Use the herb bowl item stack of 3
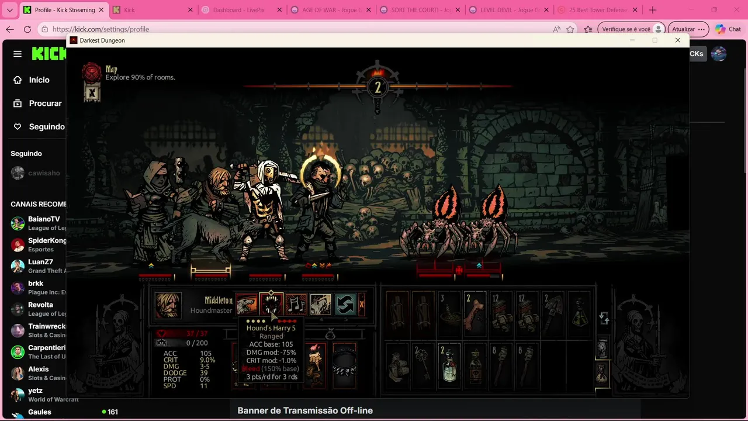Viewport: 748px width, 421px height. [449, 313]
